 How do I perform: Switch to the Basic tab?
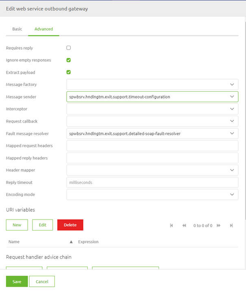pyautogui.click(x=17, y=29)
